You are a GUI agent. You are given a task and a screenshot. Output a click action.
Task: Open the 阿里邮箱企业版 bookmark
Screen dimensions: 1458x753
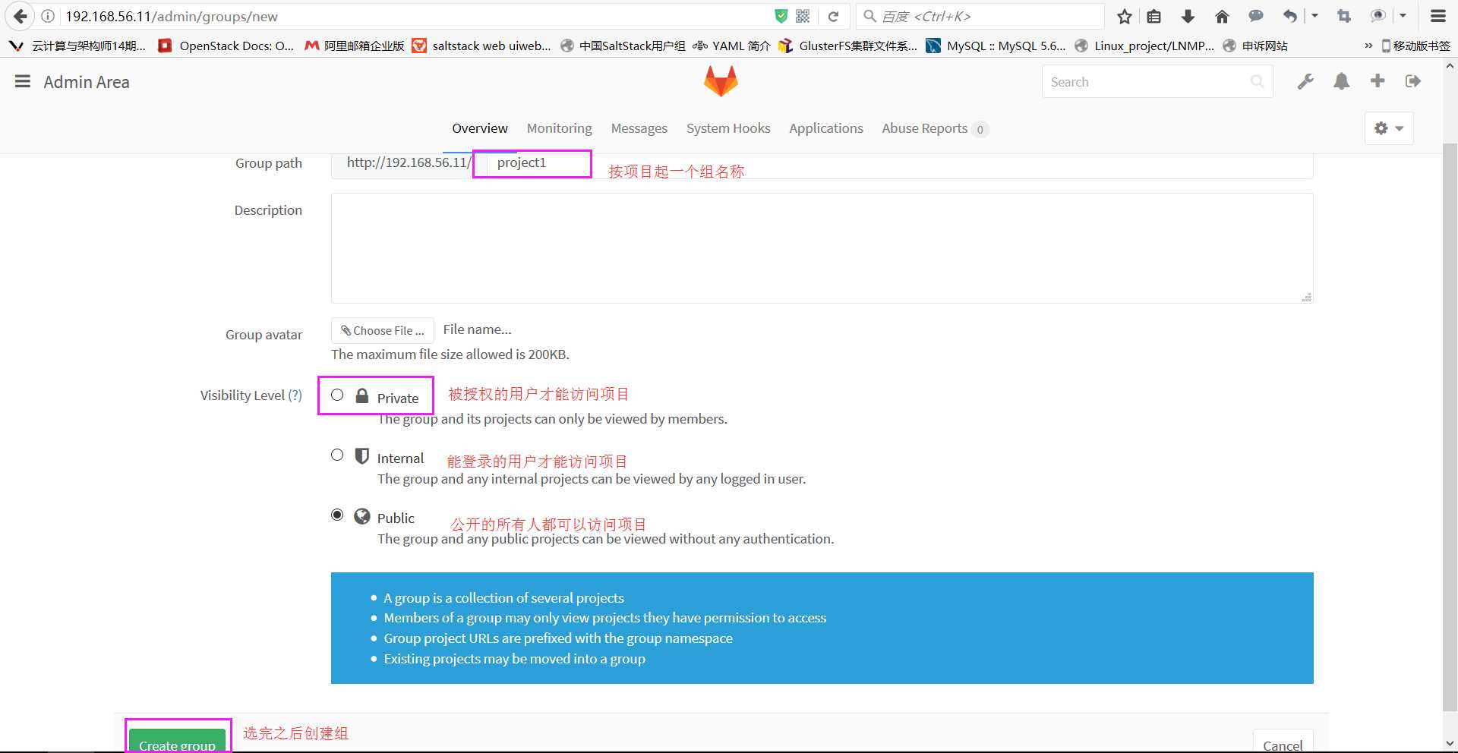point(354,46)
